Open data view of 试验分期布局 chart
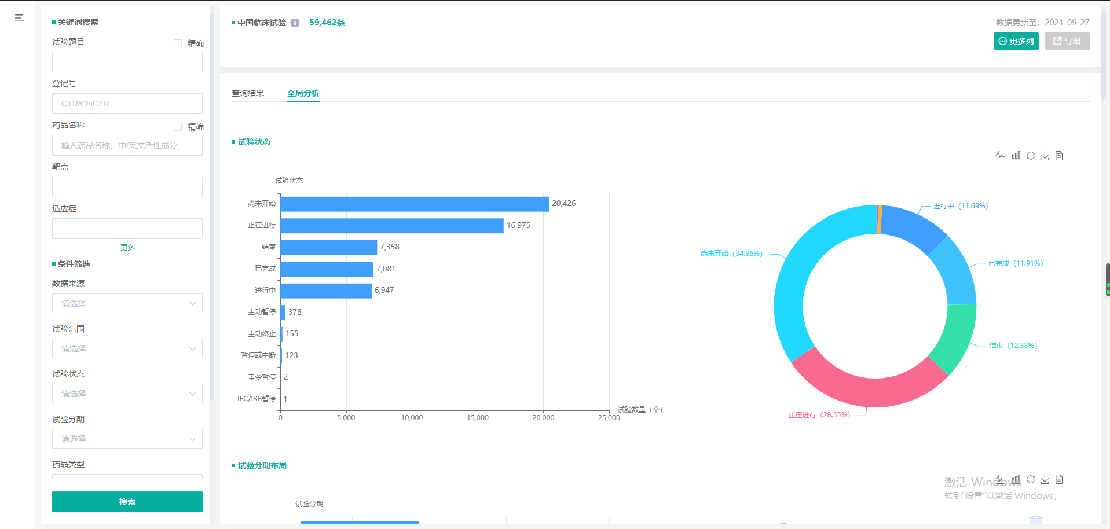Screen dimensions: 1110x529 point(1059,479)
